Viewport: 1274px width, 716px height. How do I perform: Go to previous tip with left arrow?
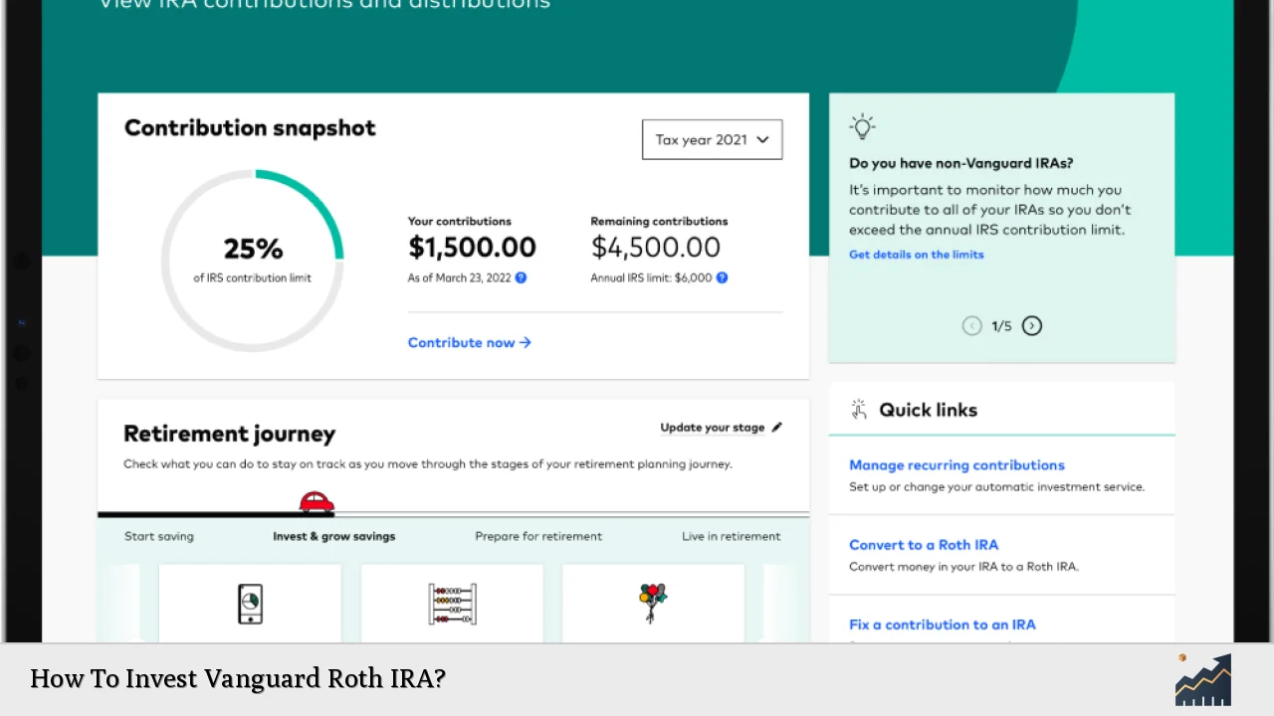click(971, 325)
